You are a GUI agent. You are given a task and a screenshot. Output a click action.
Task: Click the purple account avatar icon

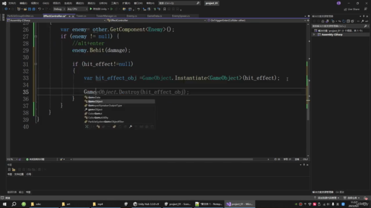339,3
